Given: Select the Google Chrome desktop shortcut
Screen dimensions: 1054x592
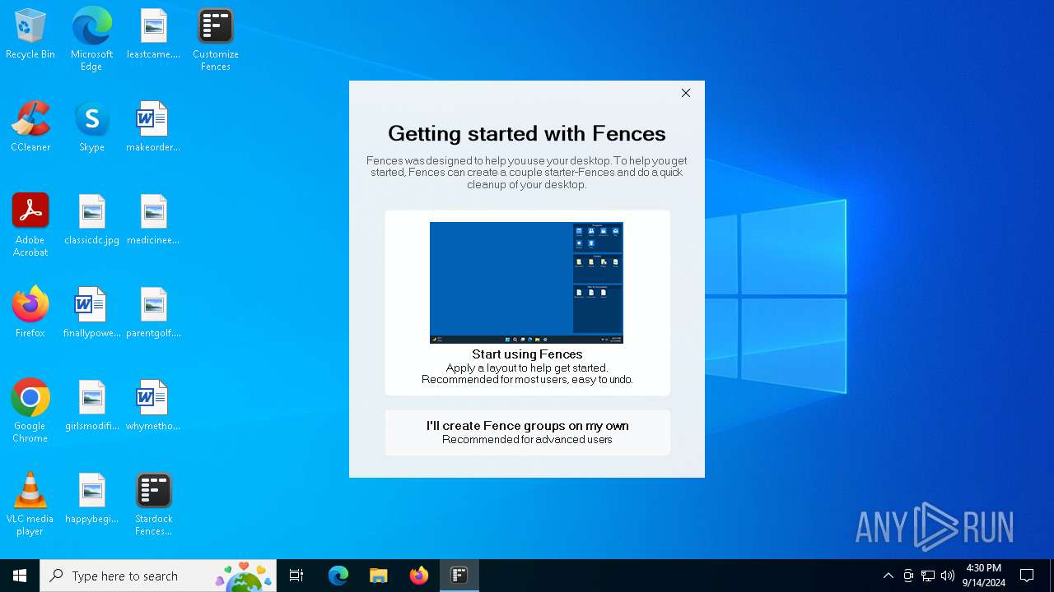Looking at the screenshot, I should (30, 411).
